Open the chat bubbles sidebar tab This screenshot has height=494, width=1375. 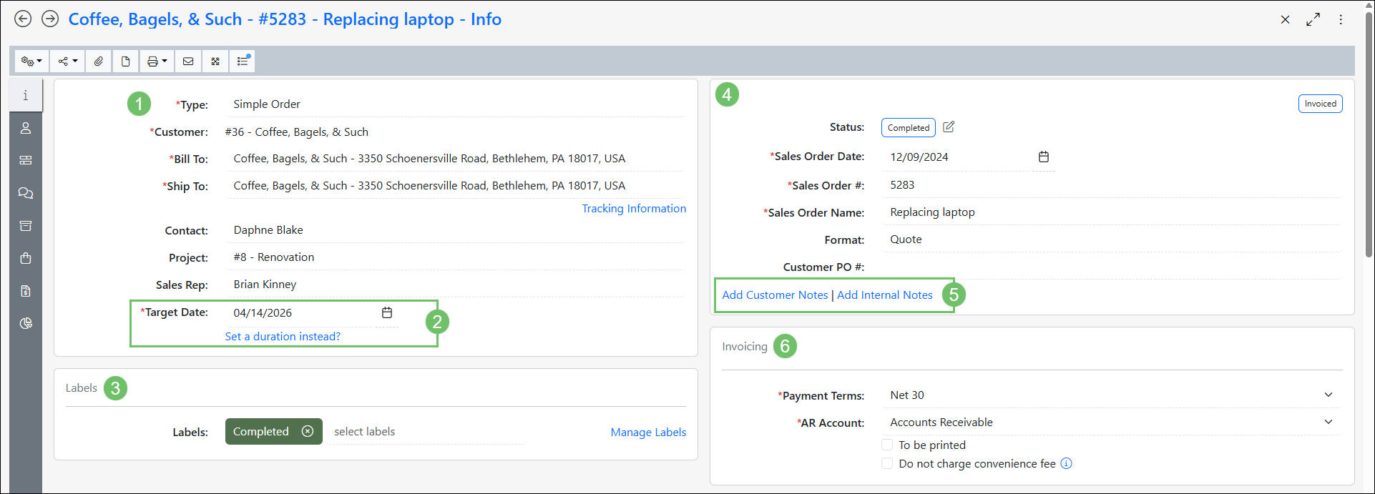[x=26, y=193]
